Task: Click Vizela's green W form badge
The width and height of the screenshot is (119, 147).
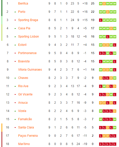Action: pos(101,111)
